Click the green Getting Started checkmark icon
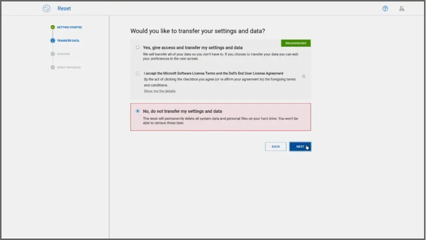Viewport: 426px width, 240px height. (x=53, y=27)
